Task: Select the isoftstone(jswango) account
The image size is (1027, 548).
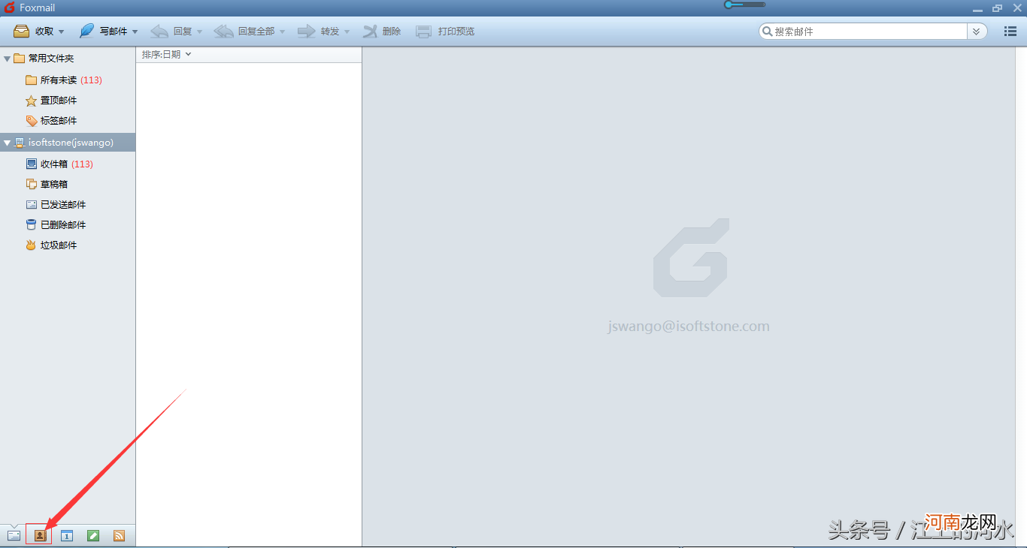Action: point(68,143)
